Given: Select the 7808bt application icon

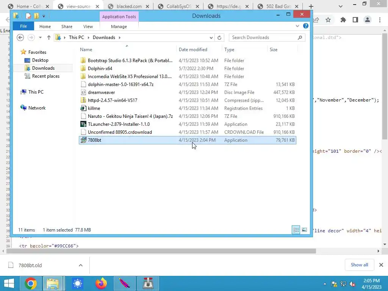Looking at the screenshot, I should pos(83,140).
